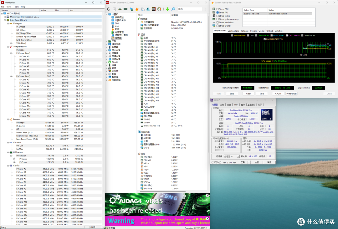Collapse Temperatures section in HWMonitor
Viewport: 338px width, 229px height.
pos(8,47)
